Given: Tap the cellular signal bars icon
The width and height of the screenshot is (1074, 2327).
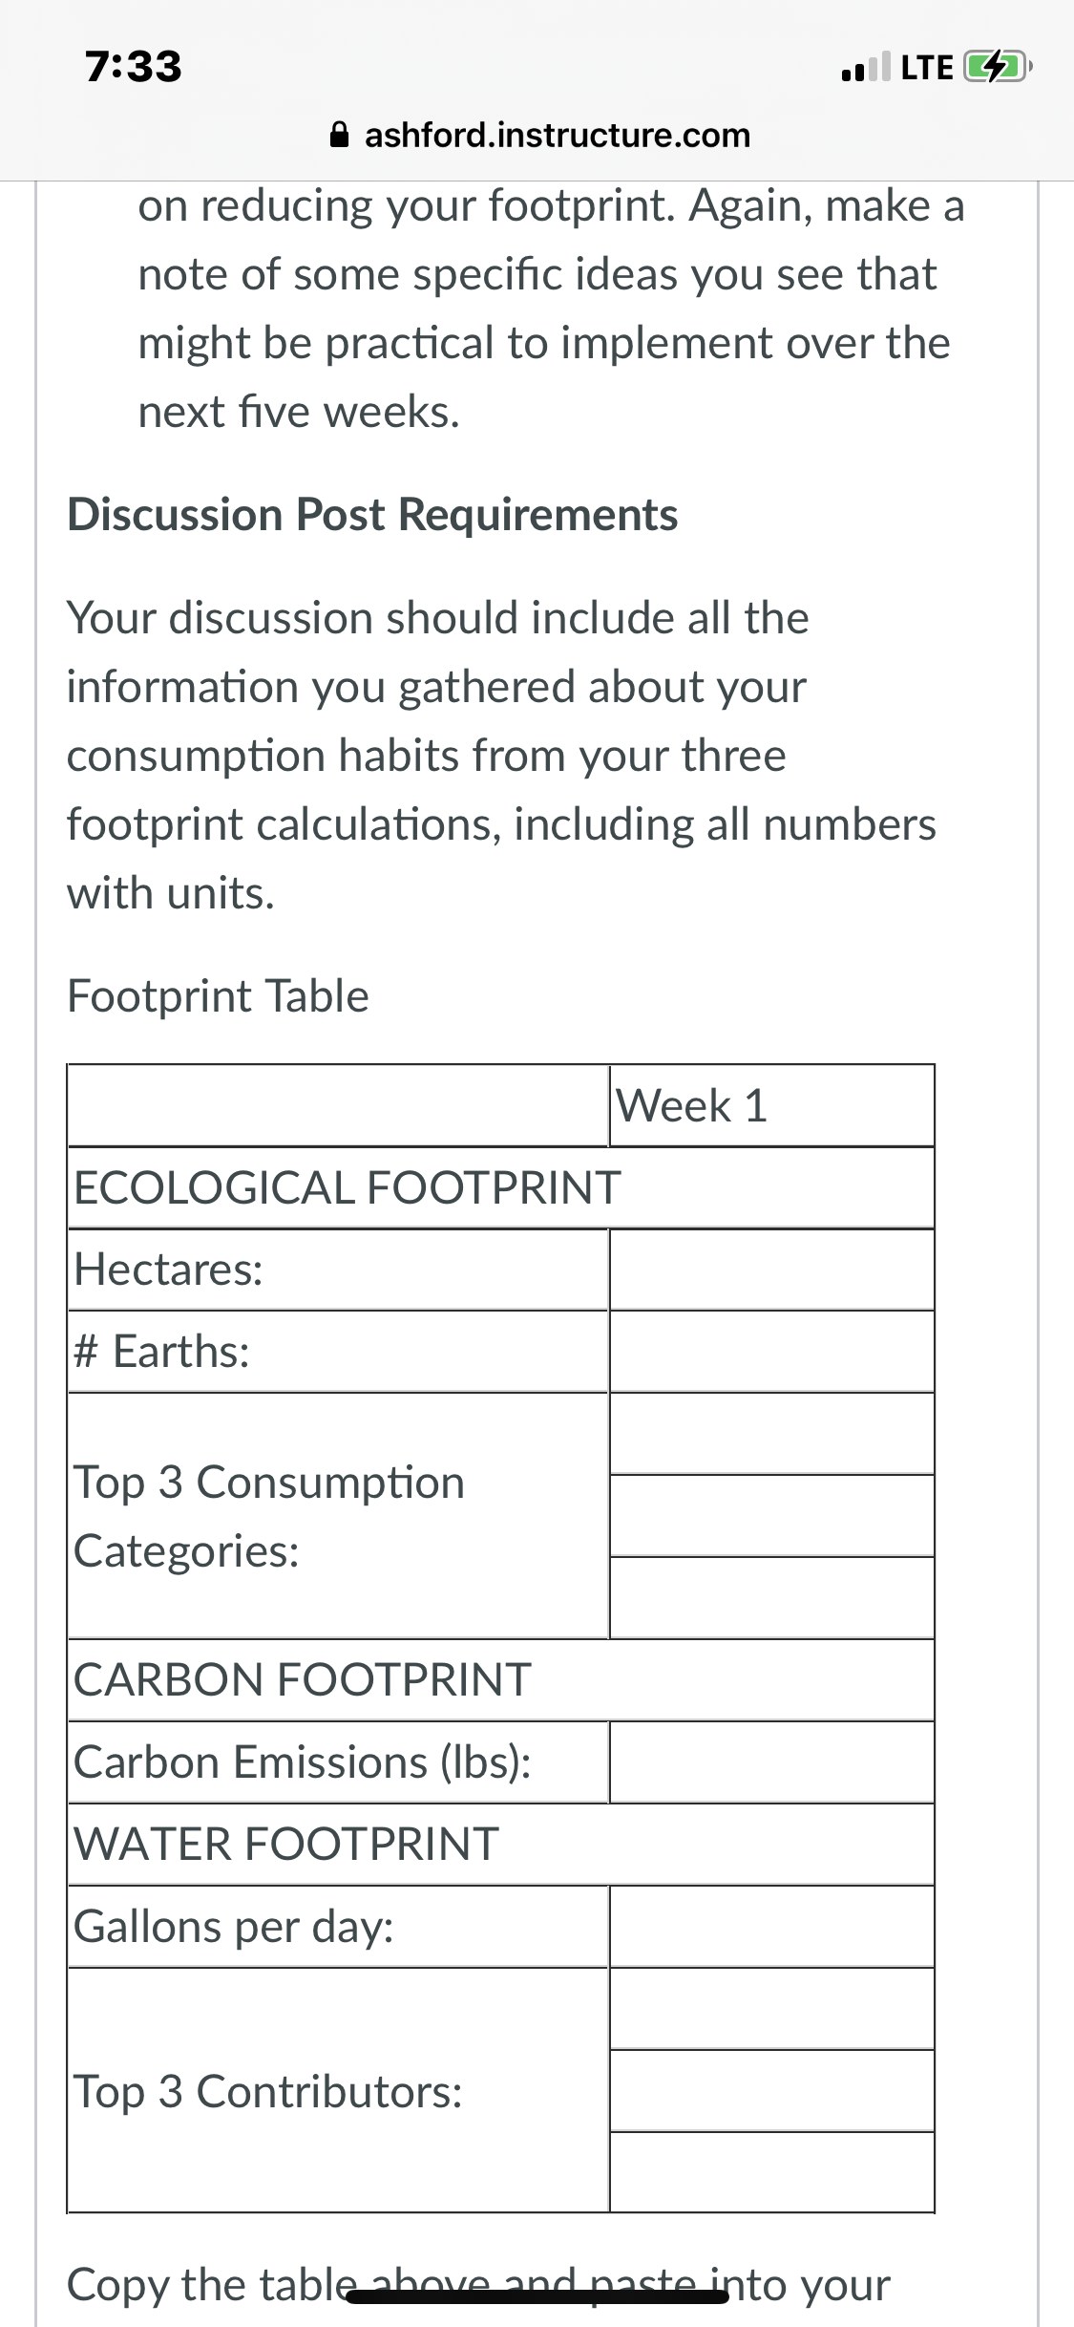Looking at the screenshot, I should tap(866, 67).
